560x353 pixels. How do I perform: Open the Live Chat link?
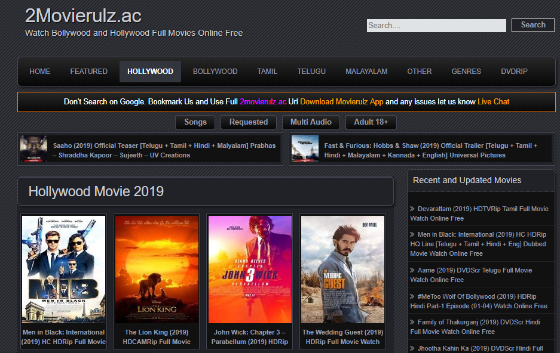tap(493, 102)
